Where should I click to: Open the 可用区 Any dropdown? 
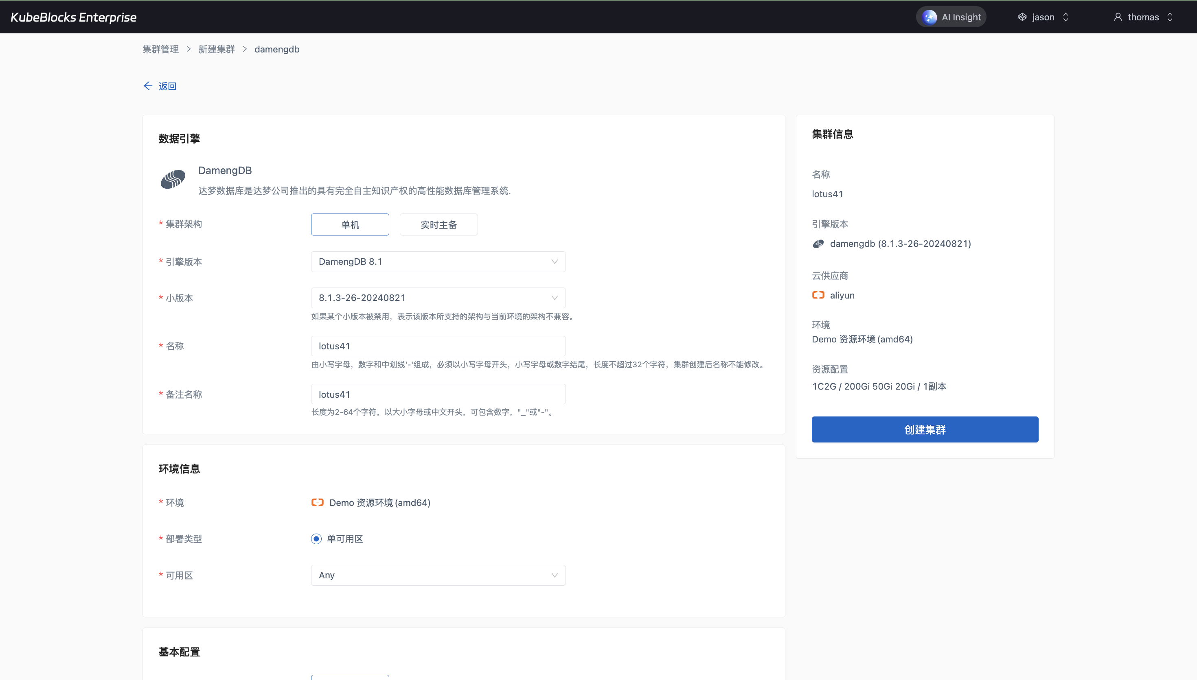point(438,575)
